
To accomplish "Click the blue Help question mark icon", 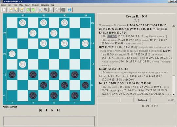I will 70,10.
